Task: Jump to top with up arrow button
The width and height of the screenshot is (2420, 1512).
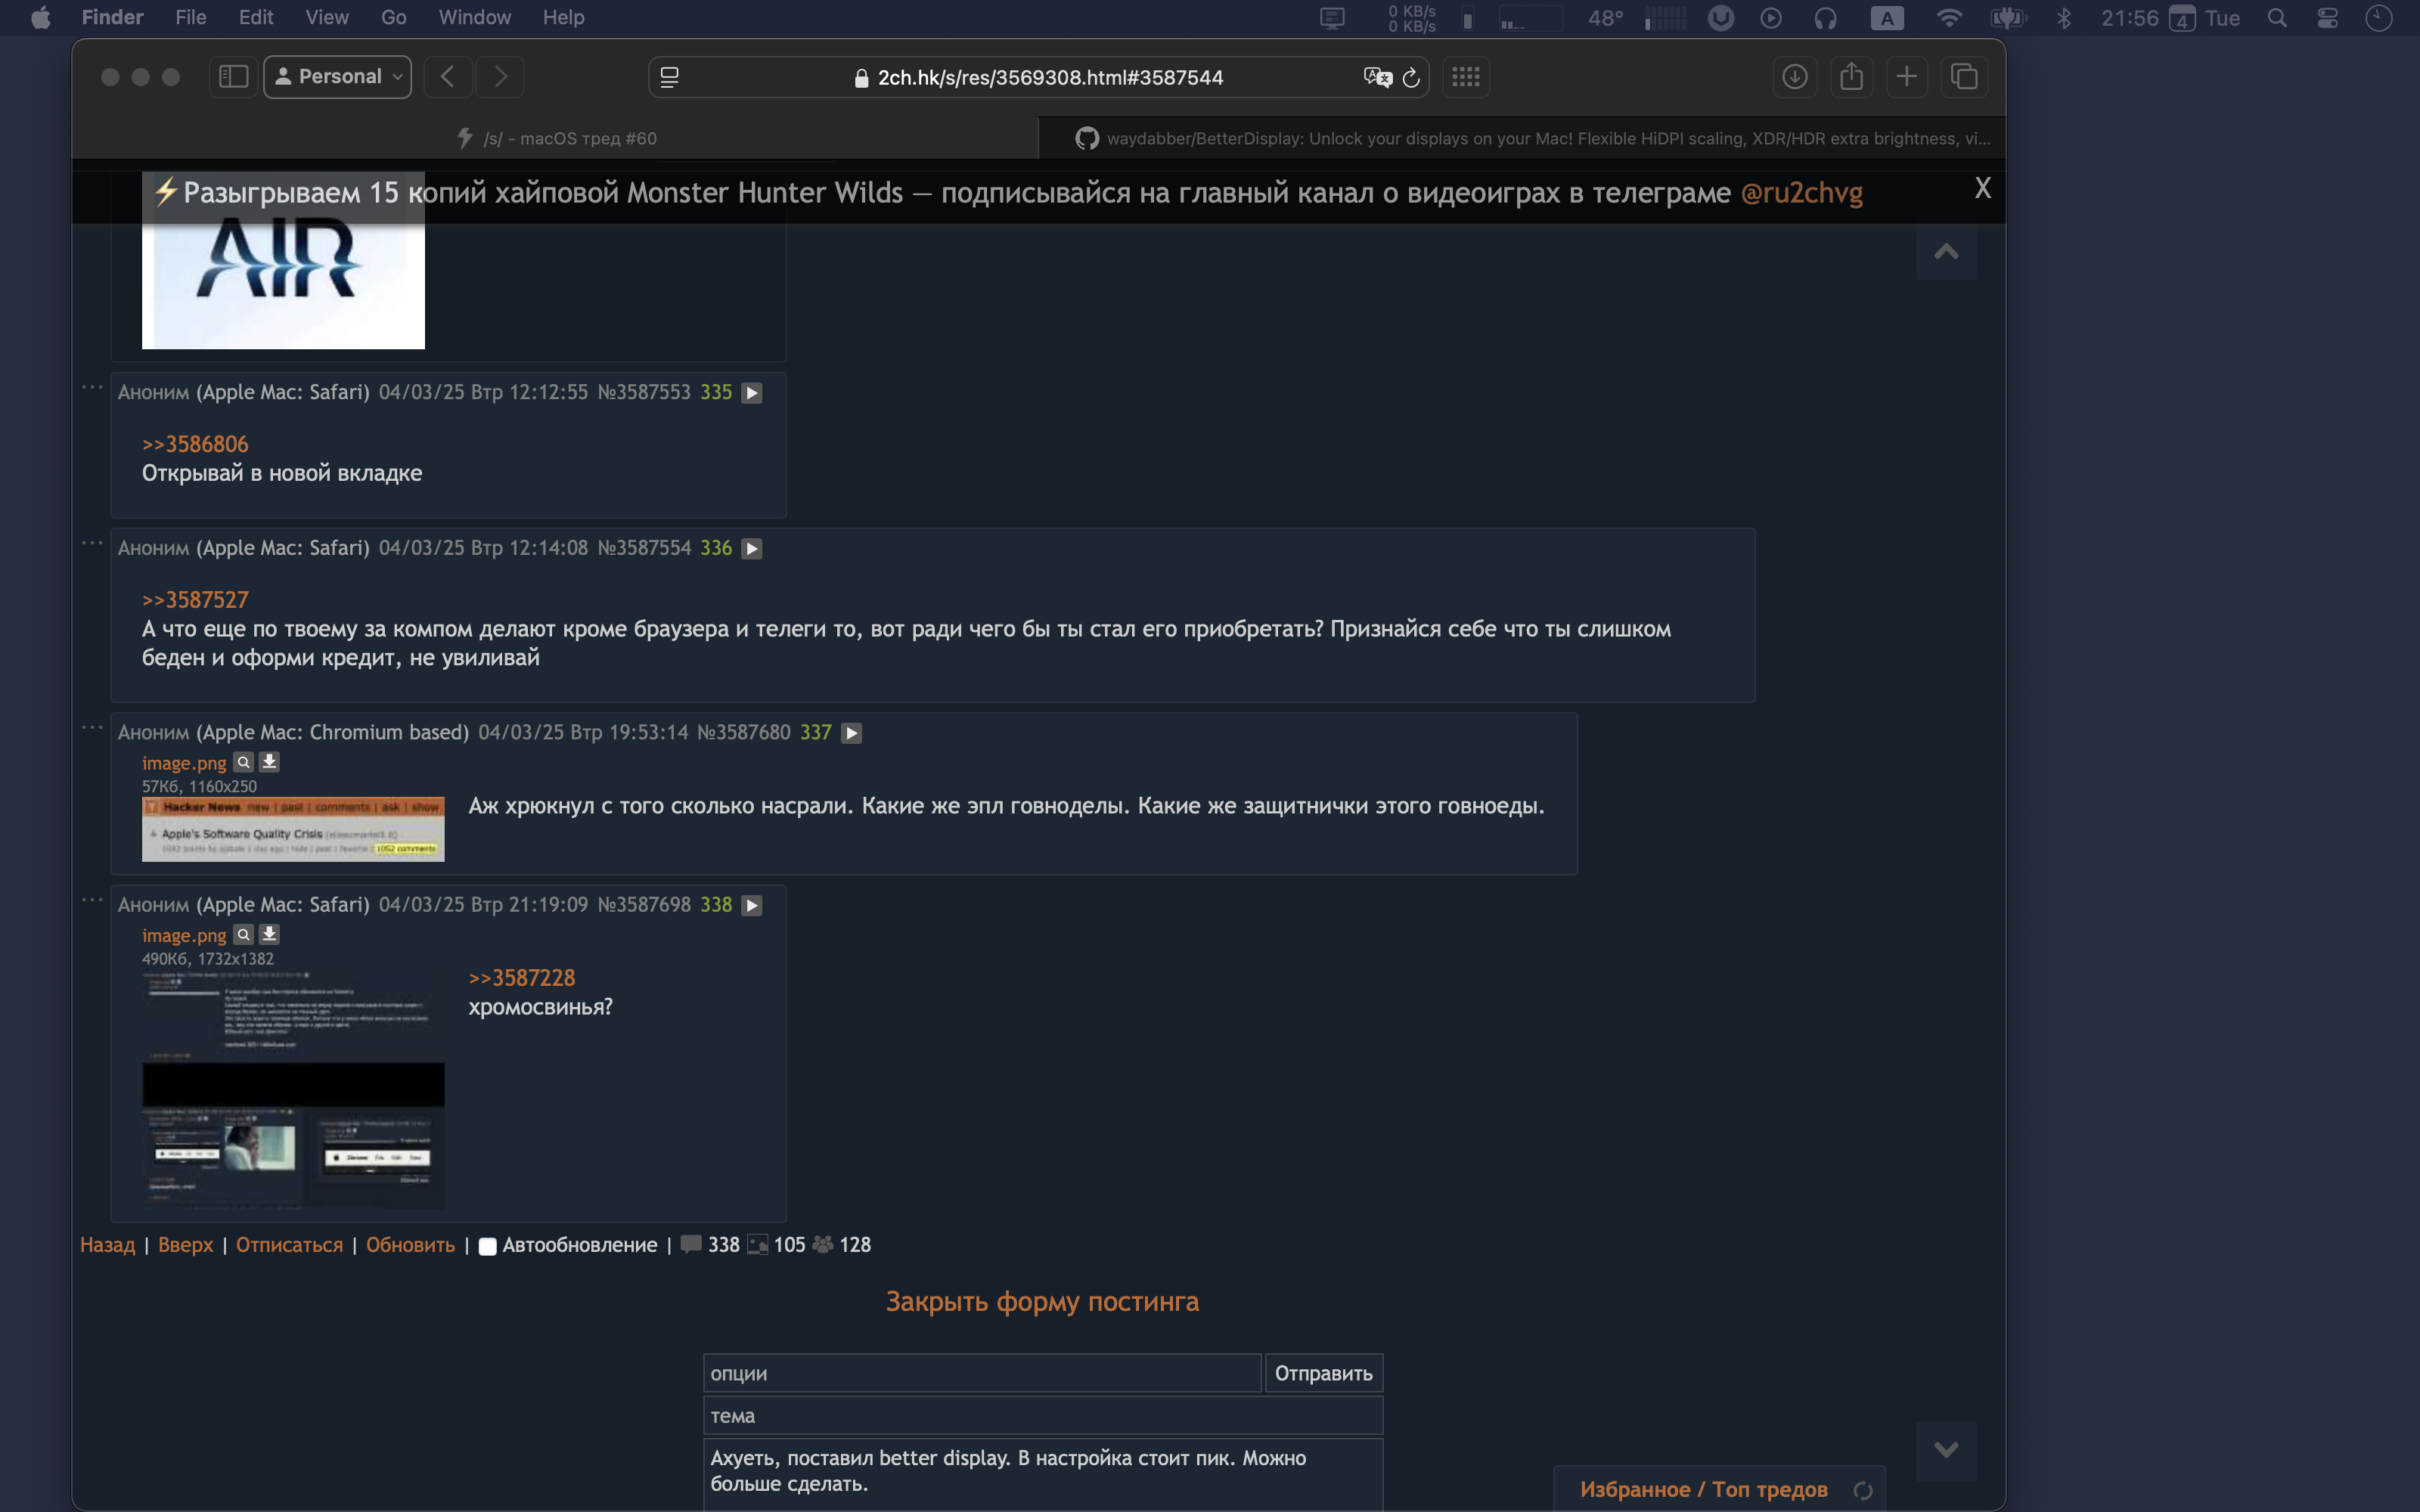Action: coord(1946,252)
